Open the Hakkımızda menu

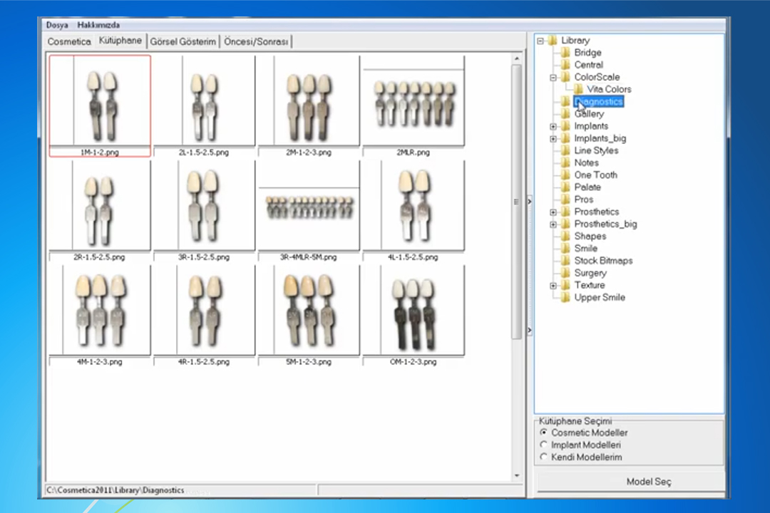(98, 25)
